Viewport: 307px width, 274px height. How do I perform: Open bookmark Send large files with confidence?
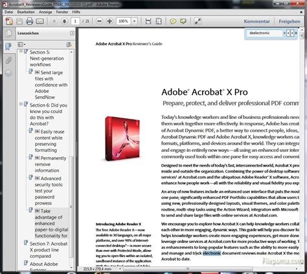[51, 85]
